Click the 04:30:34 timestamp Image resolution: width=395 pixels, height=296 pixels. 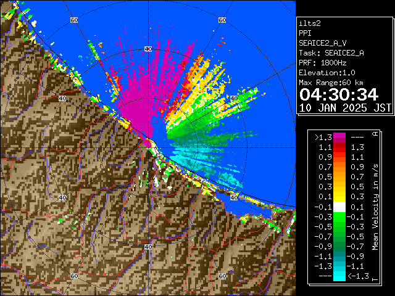coord(339,94)
